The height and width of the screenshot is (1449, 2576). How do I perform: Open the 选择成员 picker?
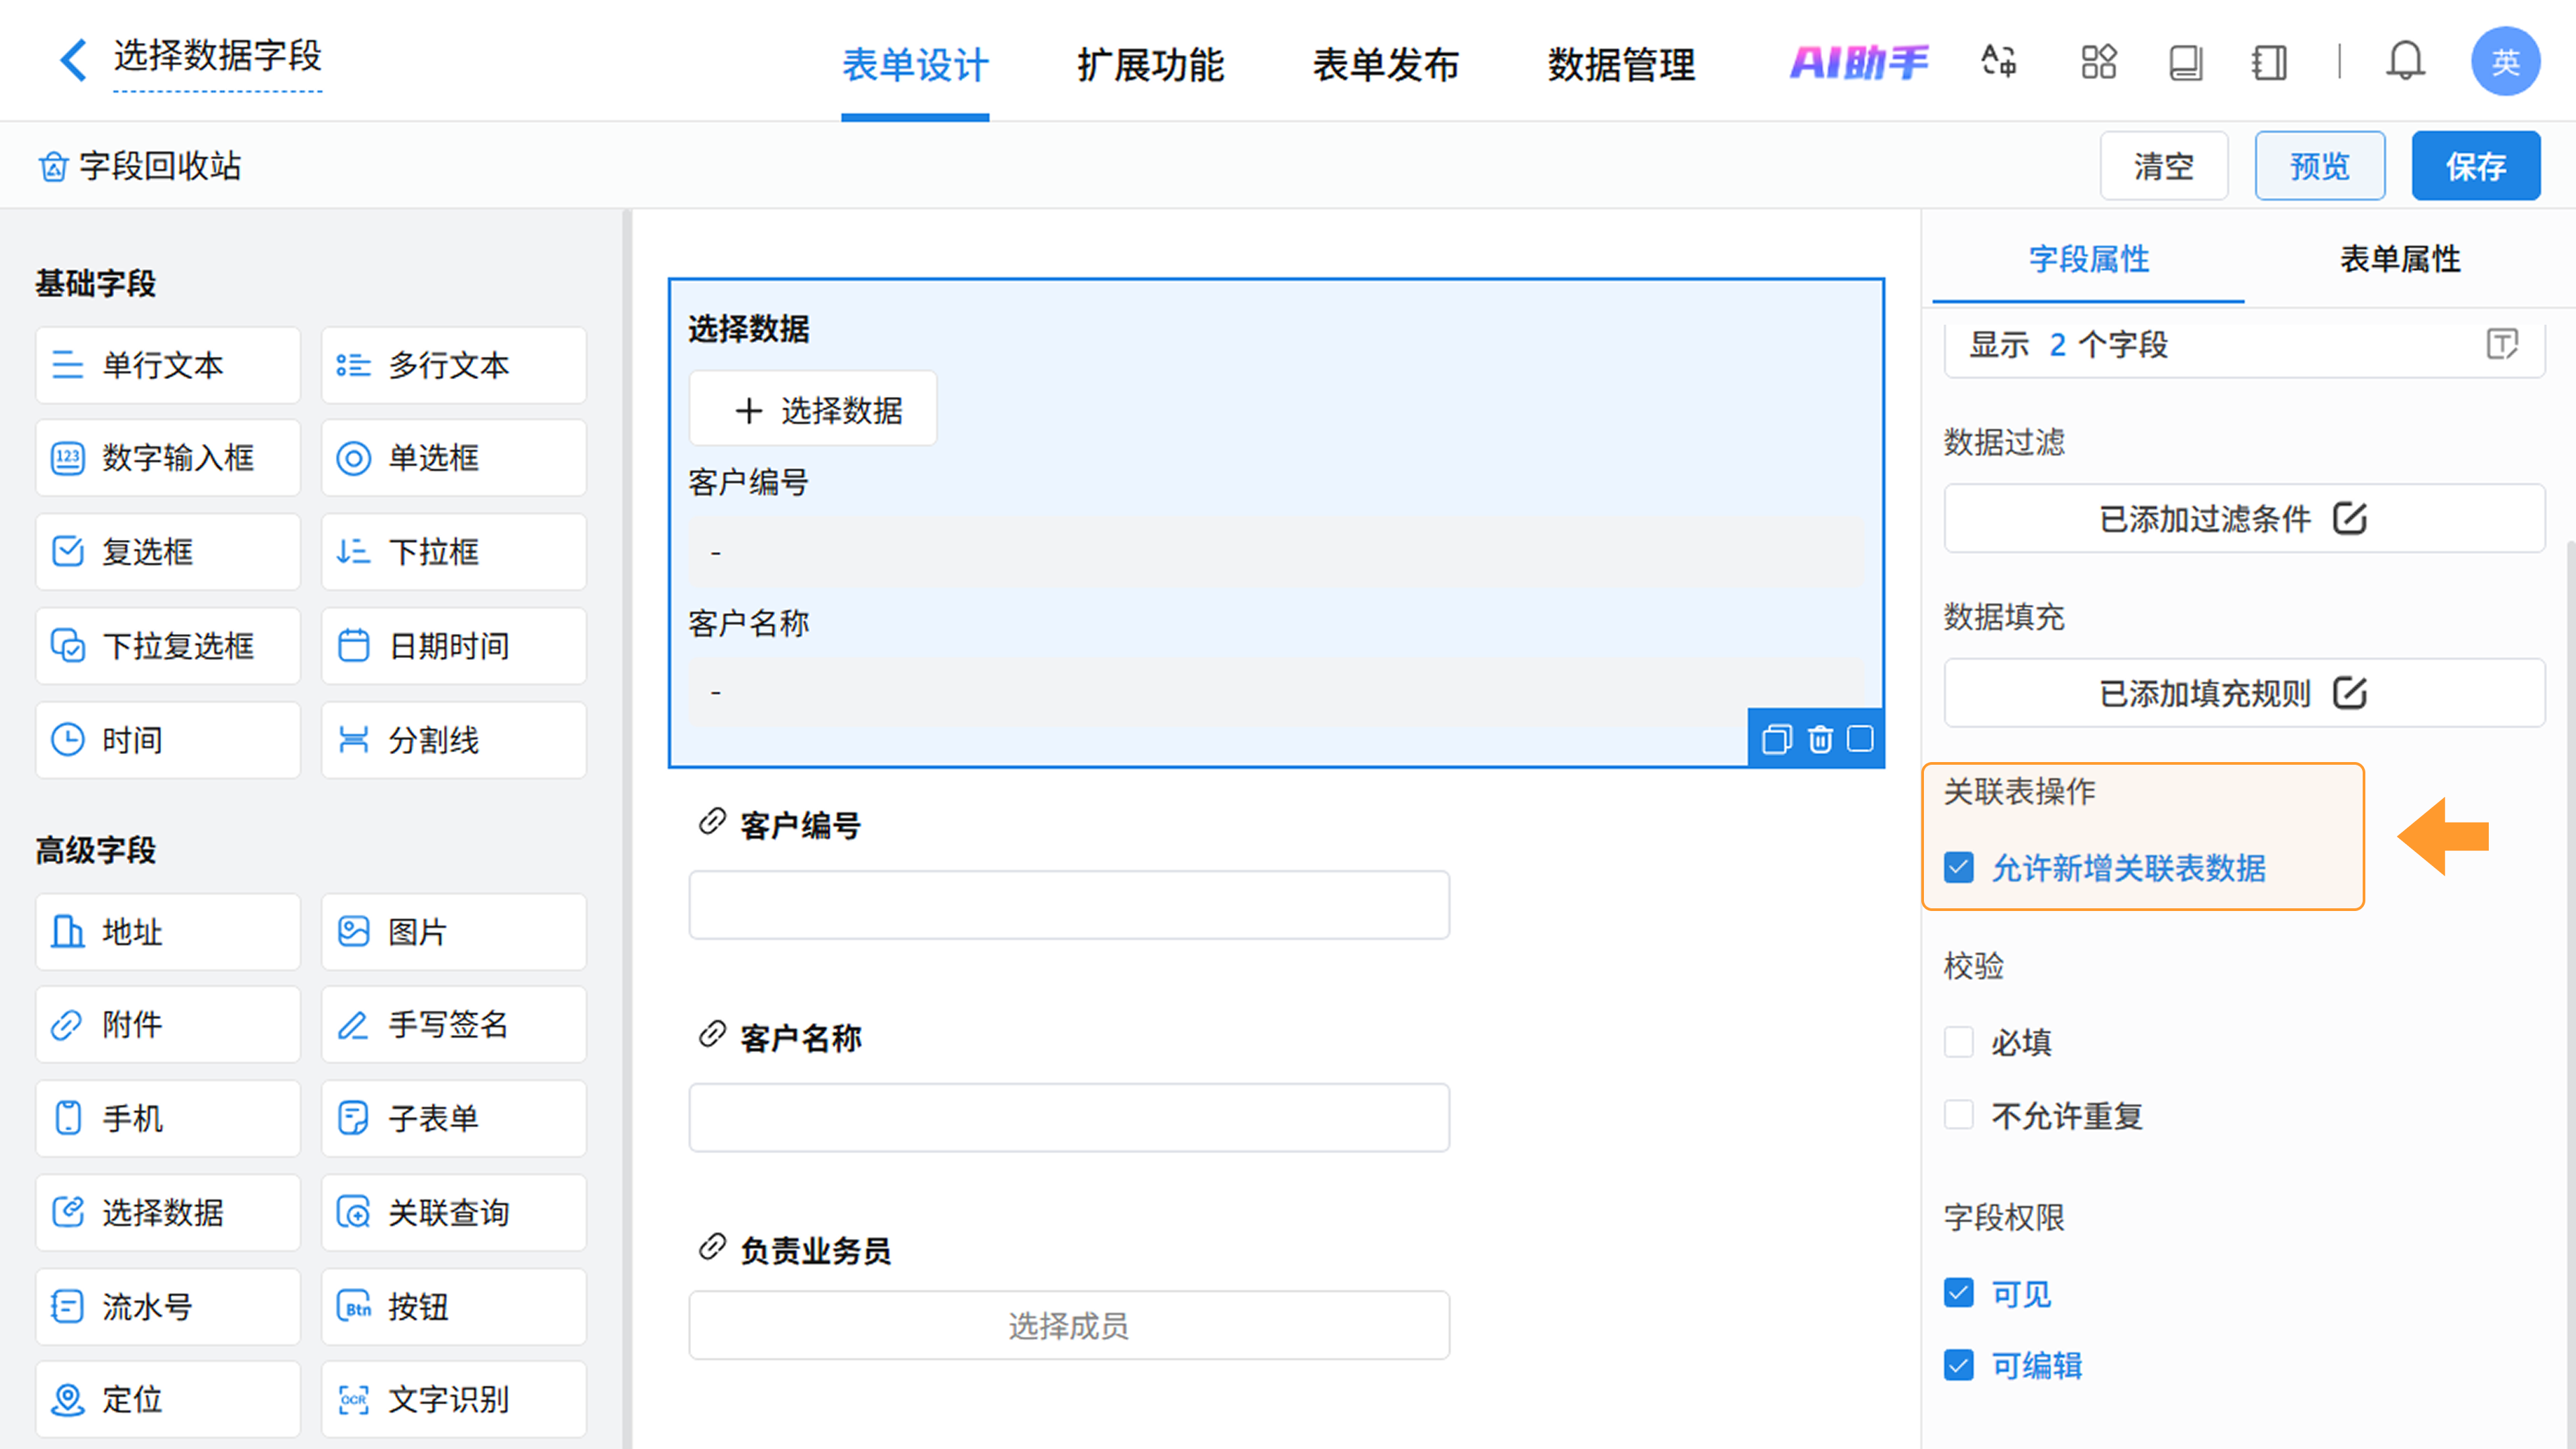(1068, 1325)
